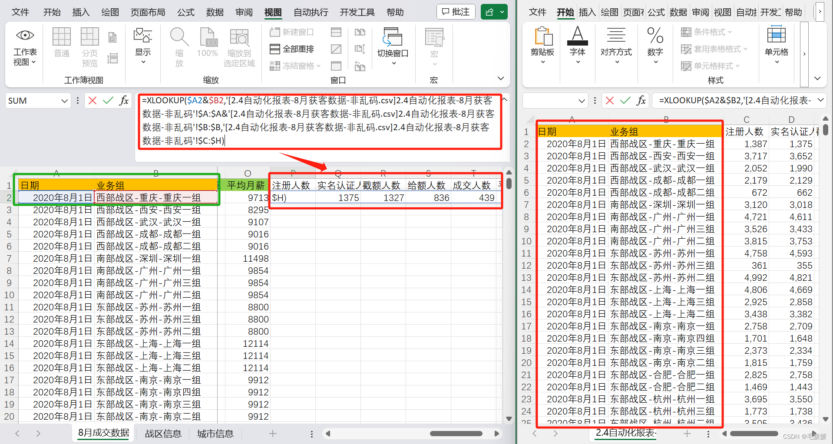
Task: Select 分页预览 page break preview
Action: click(x=89, y=47)
